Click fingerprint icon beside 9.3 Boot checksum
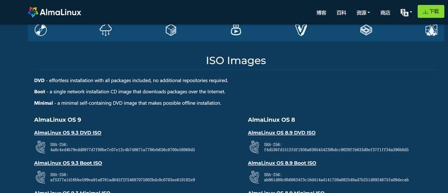This screenshot has height=193, width=448. pos(41,177)
